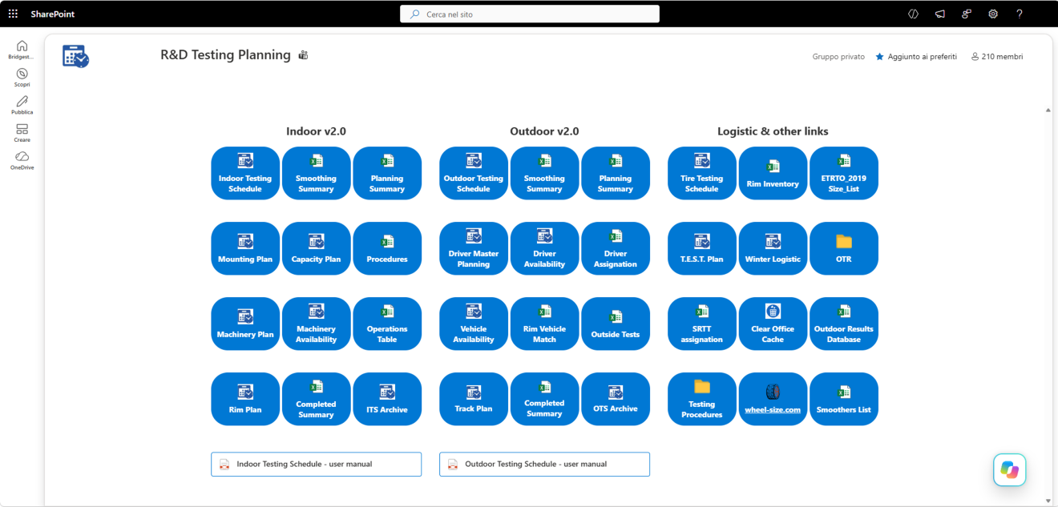
Task: Go to the Bridgestone home icon in the sidebar
Action: pyautogui.click(x=22, y=50)
